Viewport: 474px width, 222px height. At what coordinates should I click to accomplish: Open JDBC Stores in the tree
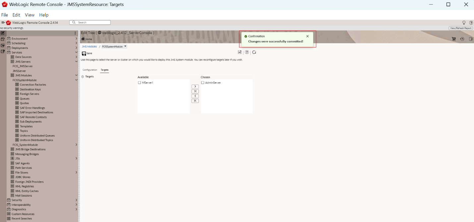coord(23,177)
